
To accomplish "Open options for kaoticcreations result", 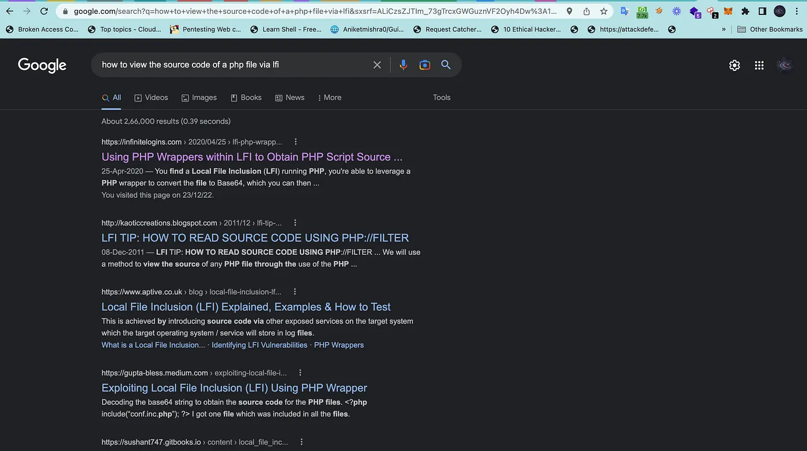I will pos(295,223).
